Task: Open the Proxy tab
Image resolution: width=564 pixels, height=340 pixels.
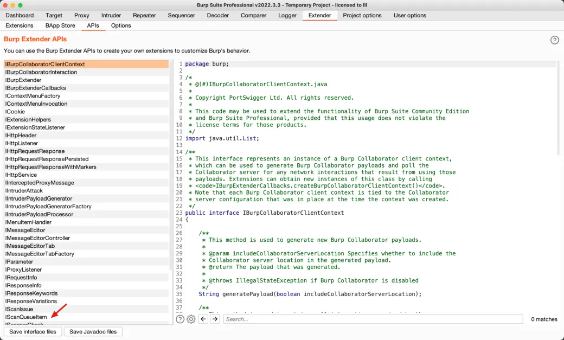Action: pyautogui.click(x=82, y=16)
